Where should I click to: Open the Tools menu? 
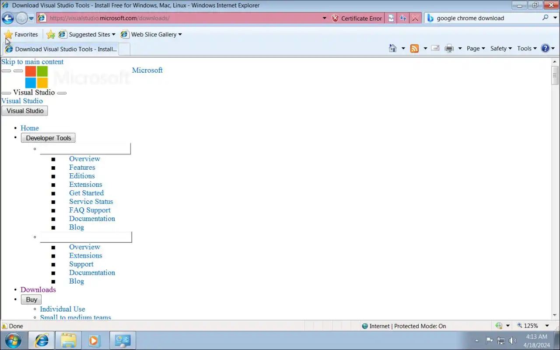pos(527,49)
